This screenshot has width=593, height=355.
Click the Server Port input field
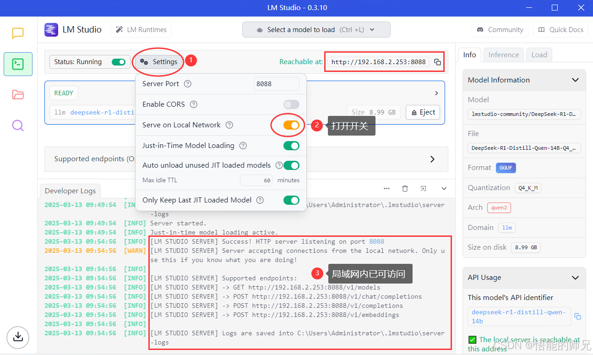tap(276, 84)
